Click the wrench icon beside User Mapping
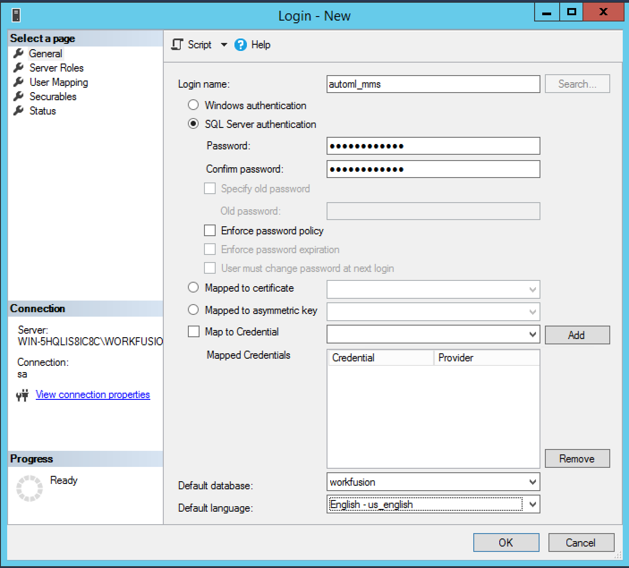 click(x=18, y=82)
